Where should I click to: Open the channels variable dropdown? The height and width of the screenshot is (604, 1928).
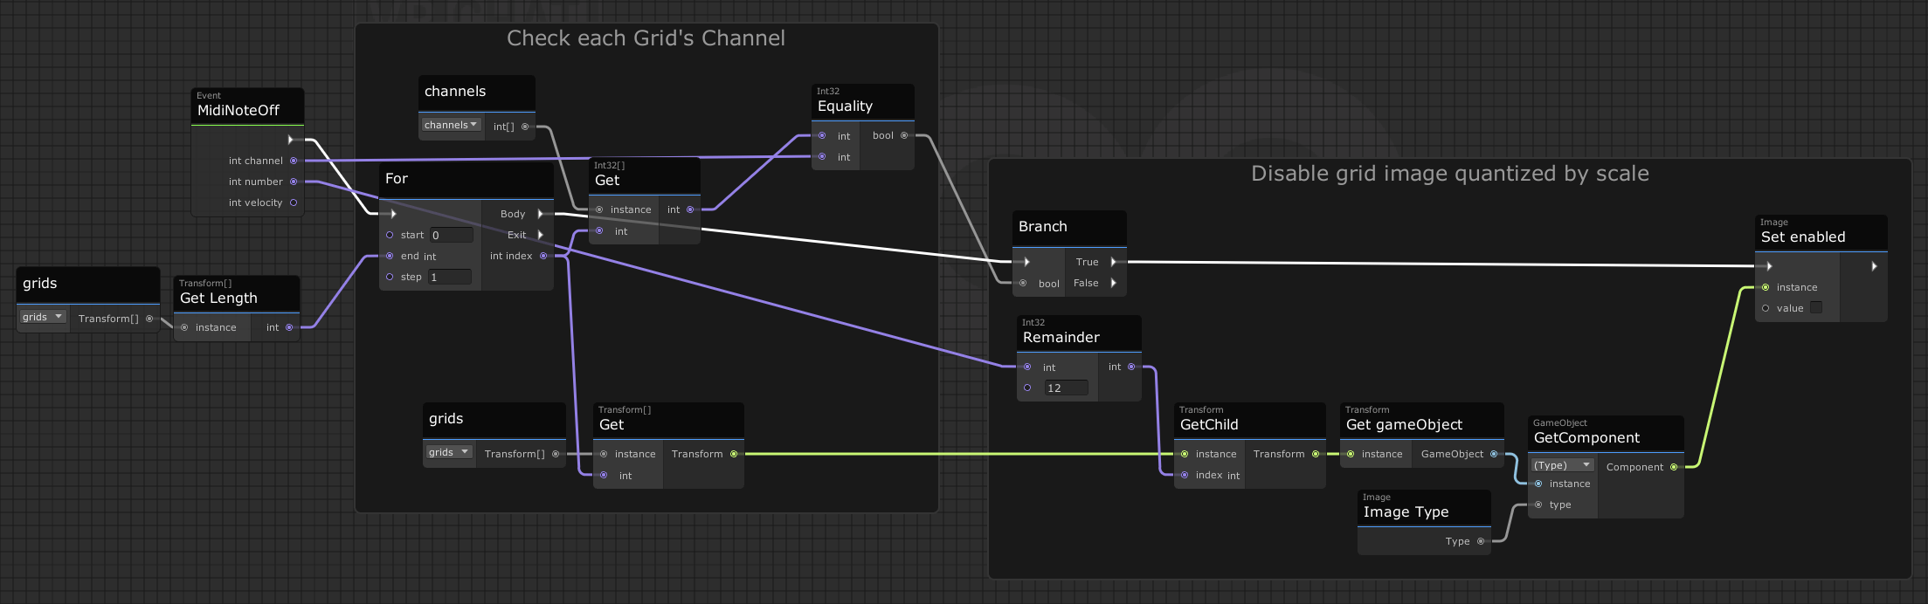pyautogui.click(x=450, y=125)
